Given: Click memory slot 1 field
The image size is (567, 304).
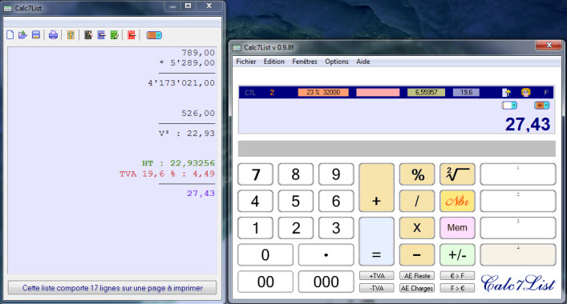Looking at the screenshot, I should [x=518, y=174].
